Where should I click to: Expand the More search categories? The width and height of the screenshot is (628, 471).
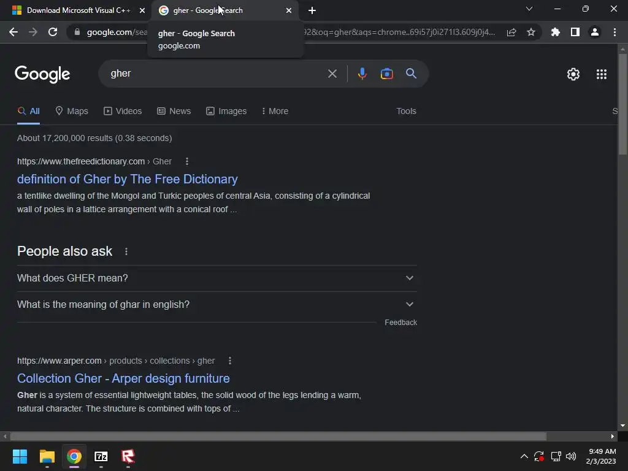point(275,112)
